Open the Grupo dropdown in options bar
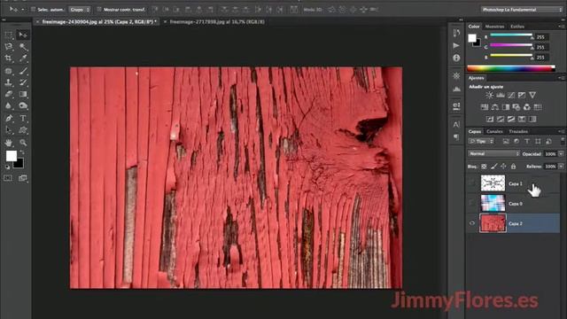567x319 pixels. [80, 10]
